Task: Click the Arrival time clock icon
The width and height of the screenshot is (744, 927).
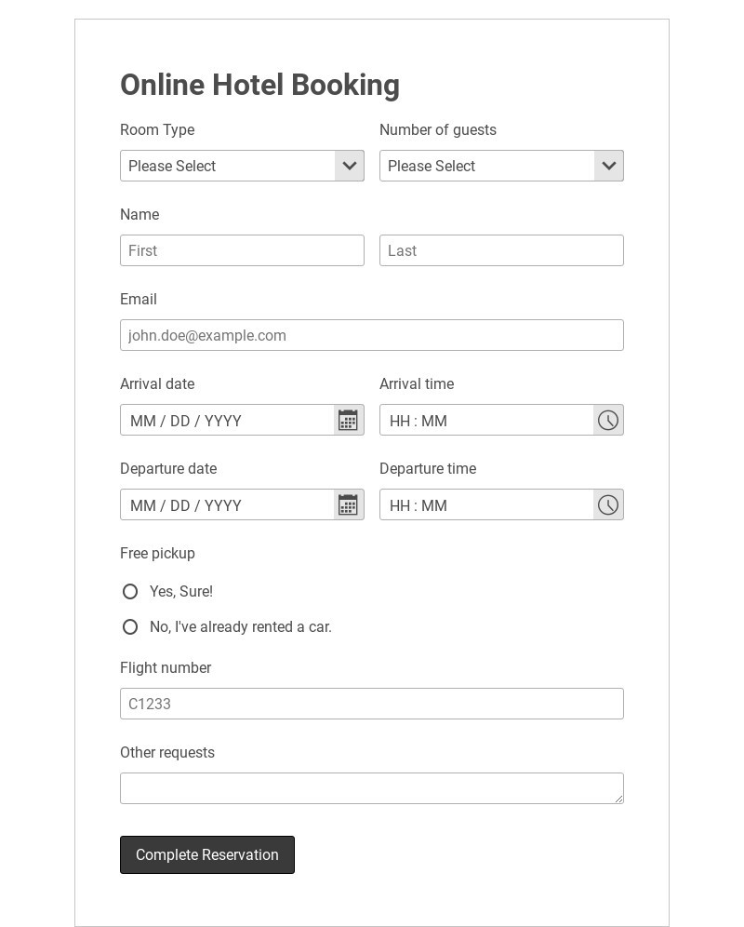Action: [x=608, y=421]
